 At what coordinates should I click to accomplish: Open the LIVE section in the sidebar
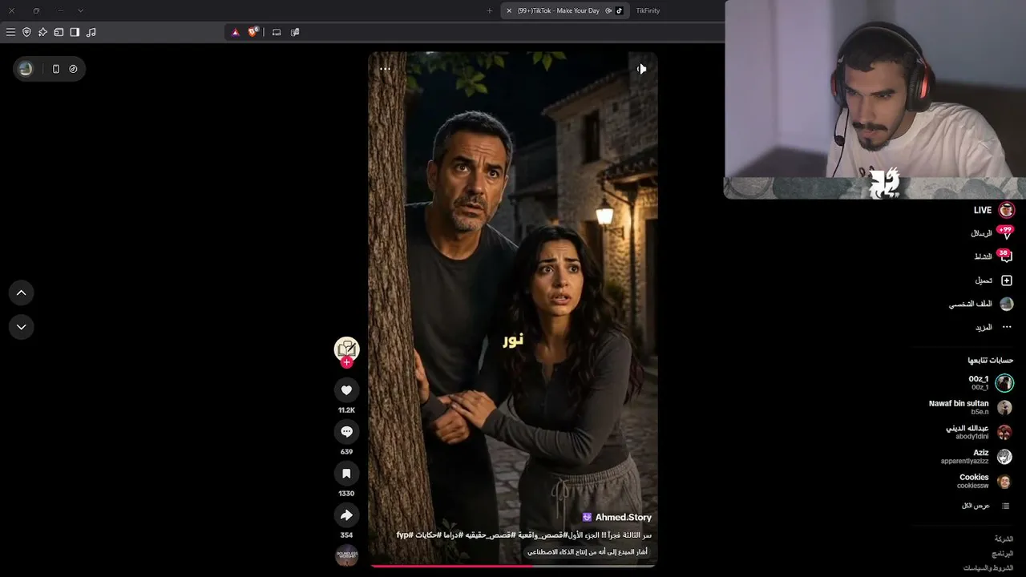click(x=994, y=210)
